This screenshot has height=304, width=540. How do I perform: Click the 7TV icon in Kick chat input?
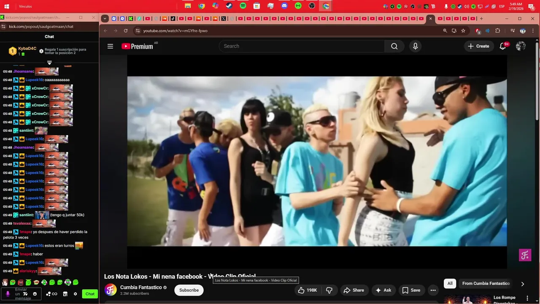25,294
